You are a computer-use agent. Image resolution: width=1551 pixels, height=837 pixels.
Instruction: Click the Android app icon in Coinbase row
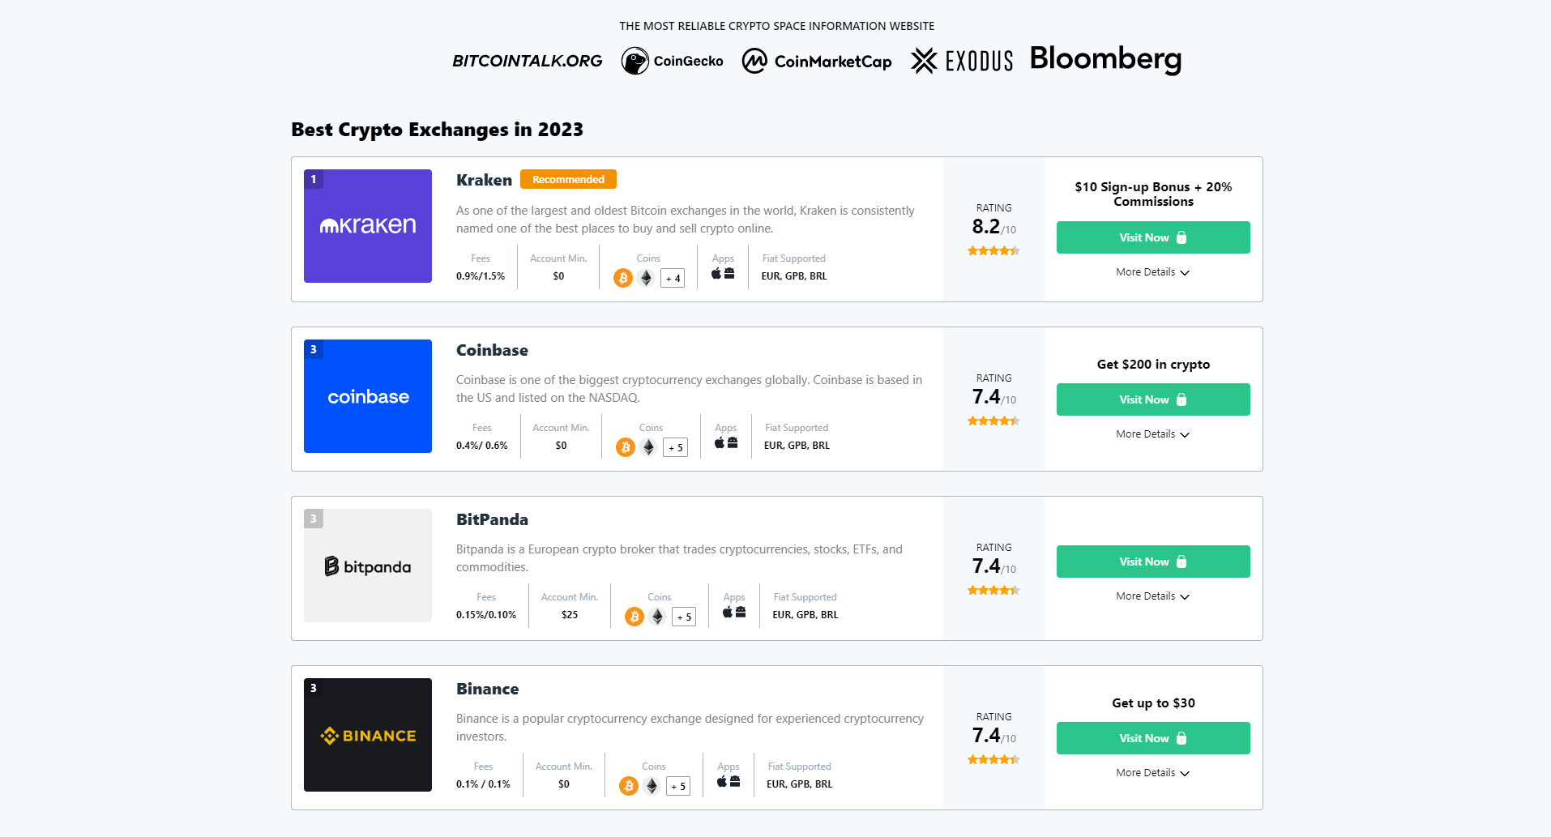point(733,442)
